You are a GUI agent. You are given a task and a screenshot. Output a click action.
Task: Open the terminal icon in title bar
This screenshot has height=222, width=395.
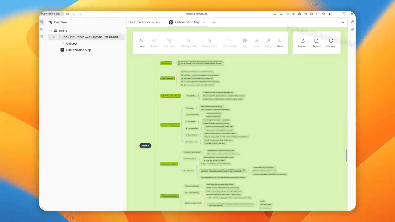tap(318, 14)
